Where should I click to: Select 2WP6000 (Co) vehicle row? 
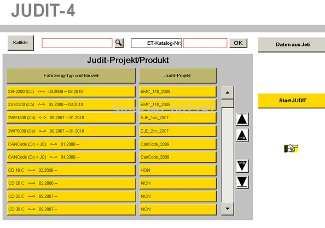(71, 131)
